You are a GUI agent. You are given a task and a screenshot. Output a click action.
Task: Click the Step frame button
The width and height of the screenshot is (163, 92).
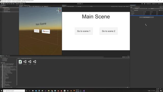point(82,4)
